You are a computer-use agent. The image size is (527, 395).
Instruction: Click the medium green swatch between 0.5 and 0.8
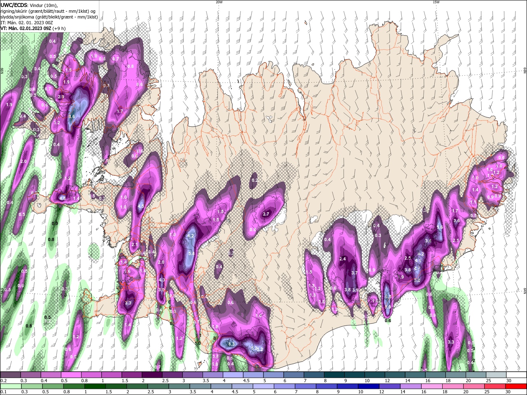(53, 386)
